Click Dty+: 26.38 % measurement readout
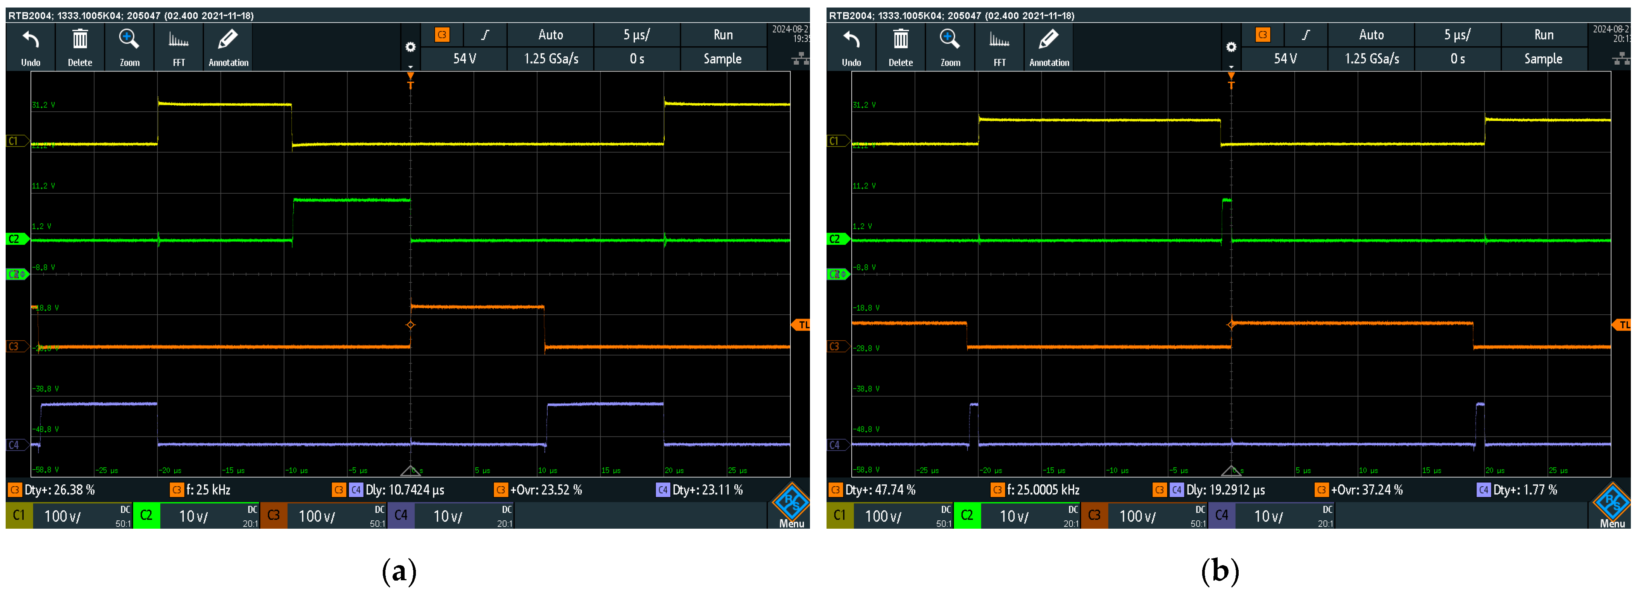The height and width of the screenshot is (593, 1638). [x=58, y=490]
